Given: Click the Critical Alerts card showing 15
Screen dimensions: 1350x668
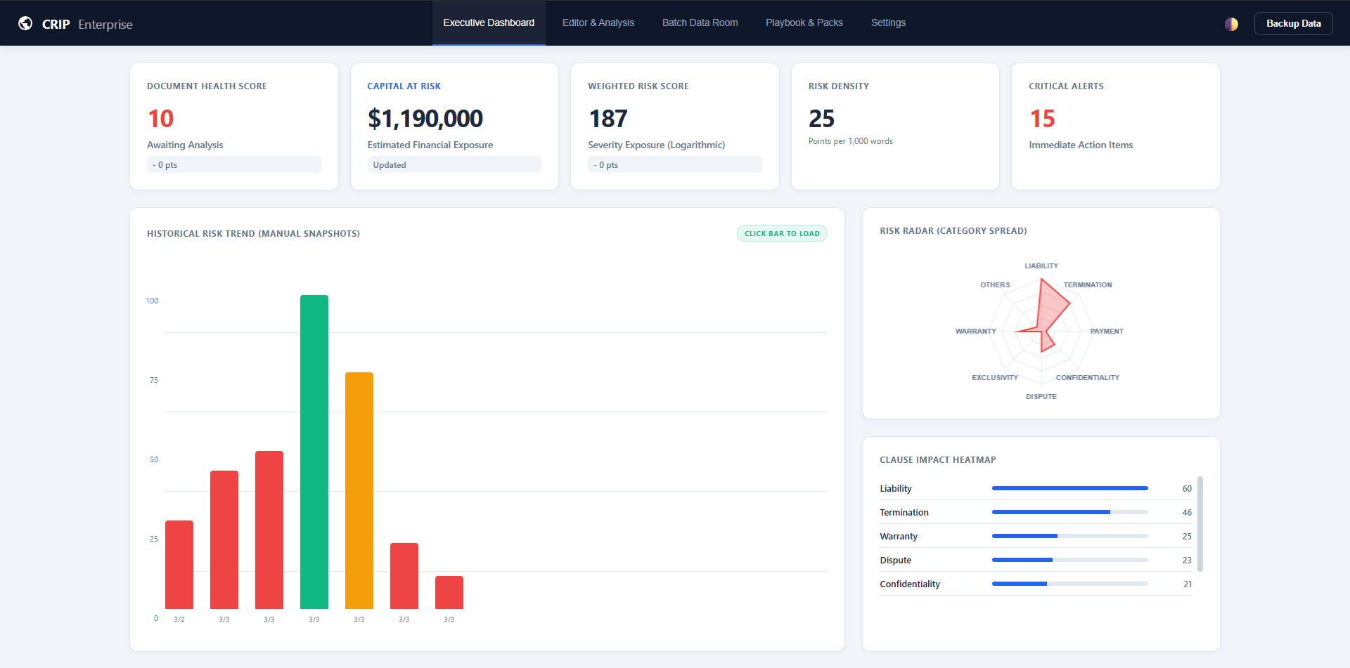Looking at the screenshot, I should point(1115,126).
